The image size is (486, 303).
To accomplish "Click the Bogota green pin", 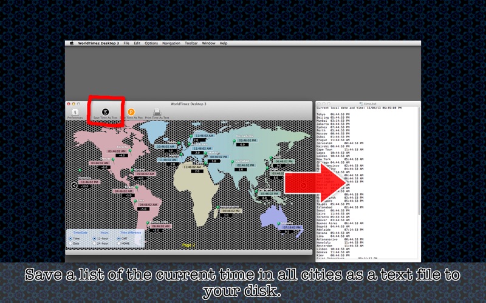I will [137, 188].
